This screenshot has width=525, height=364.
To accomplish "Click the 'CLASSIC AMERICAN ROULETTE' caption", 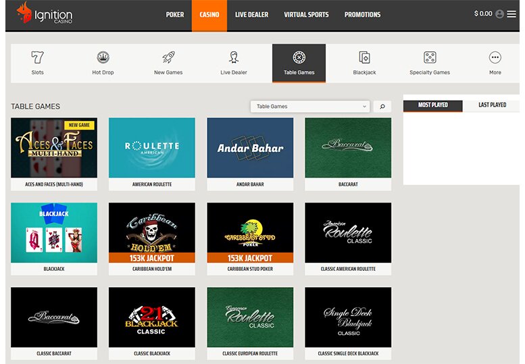I will [x=348, y=269].
